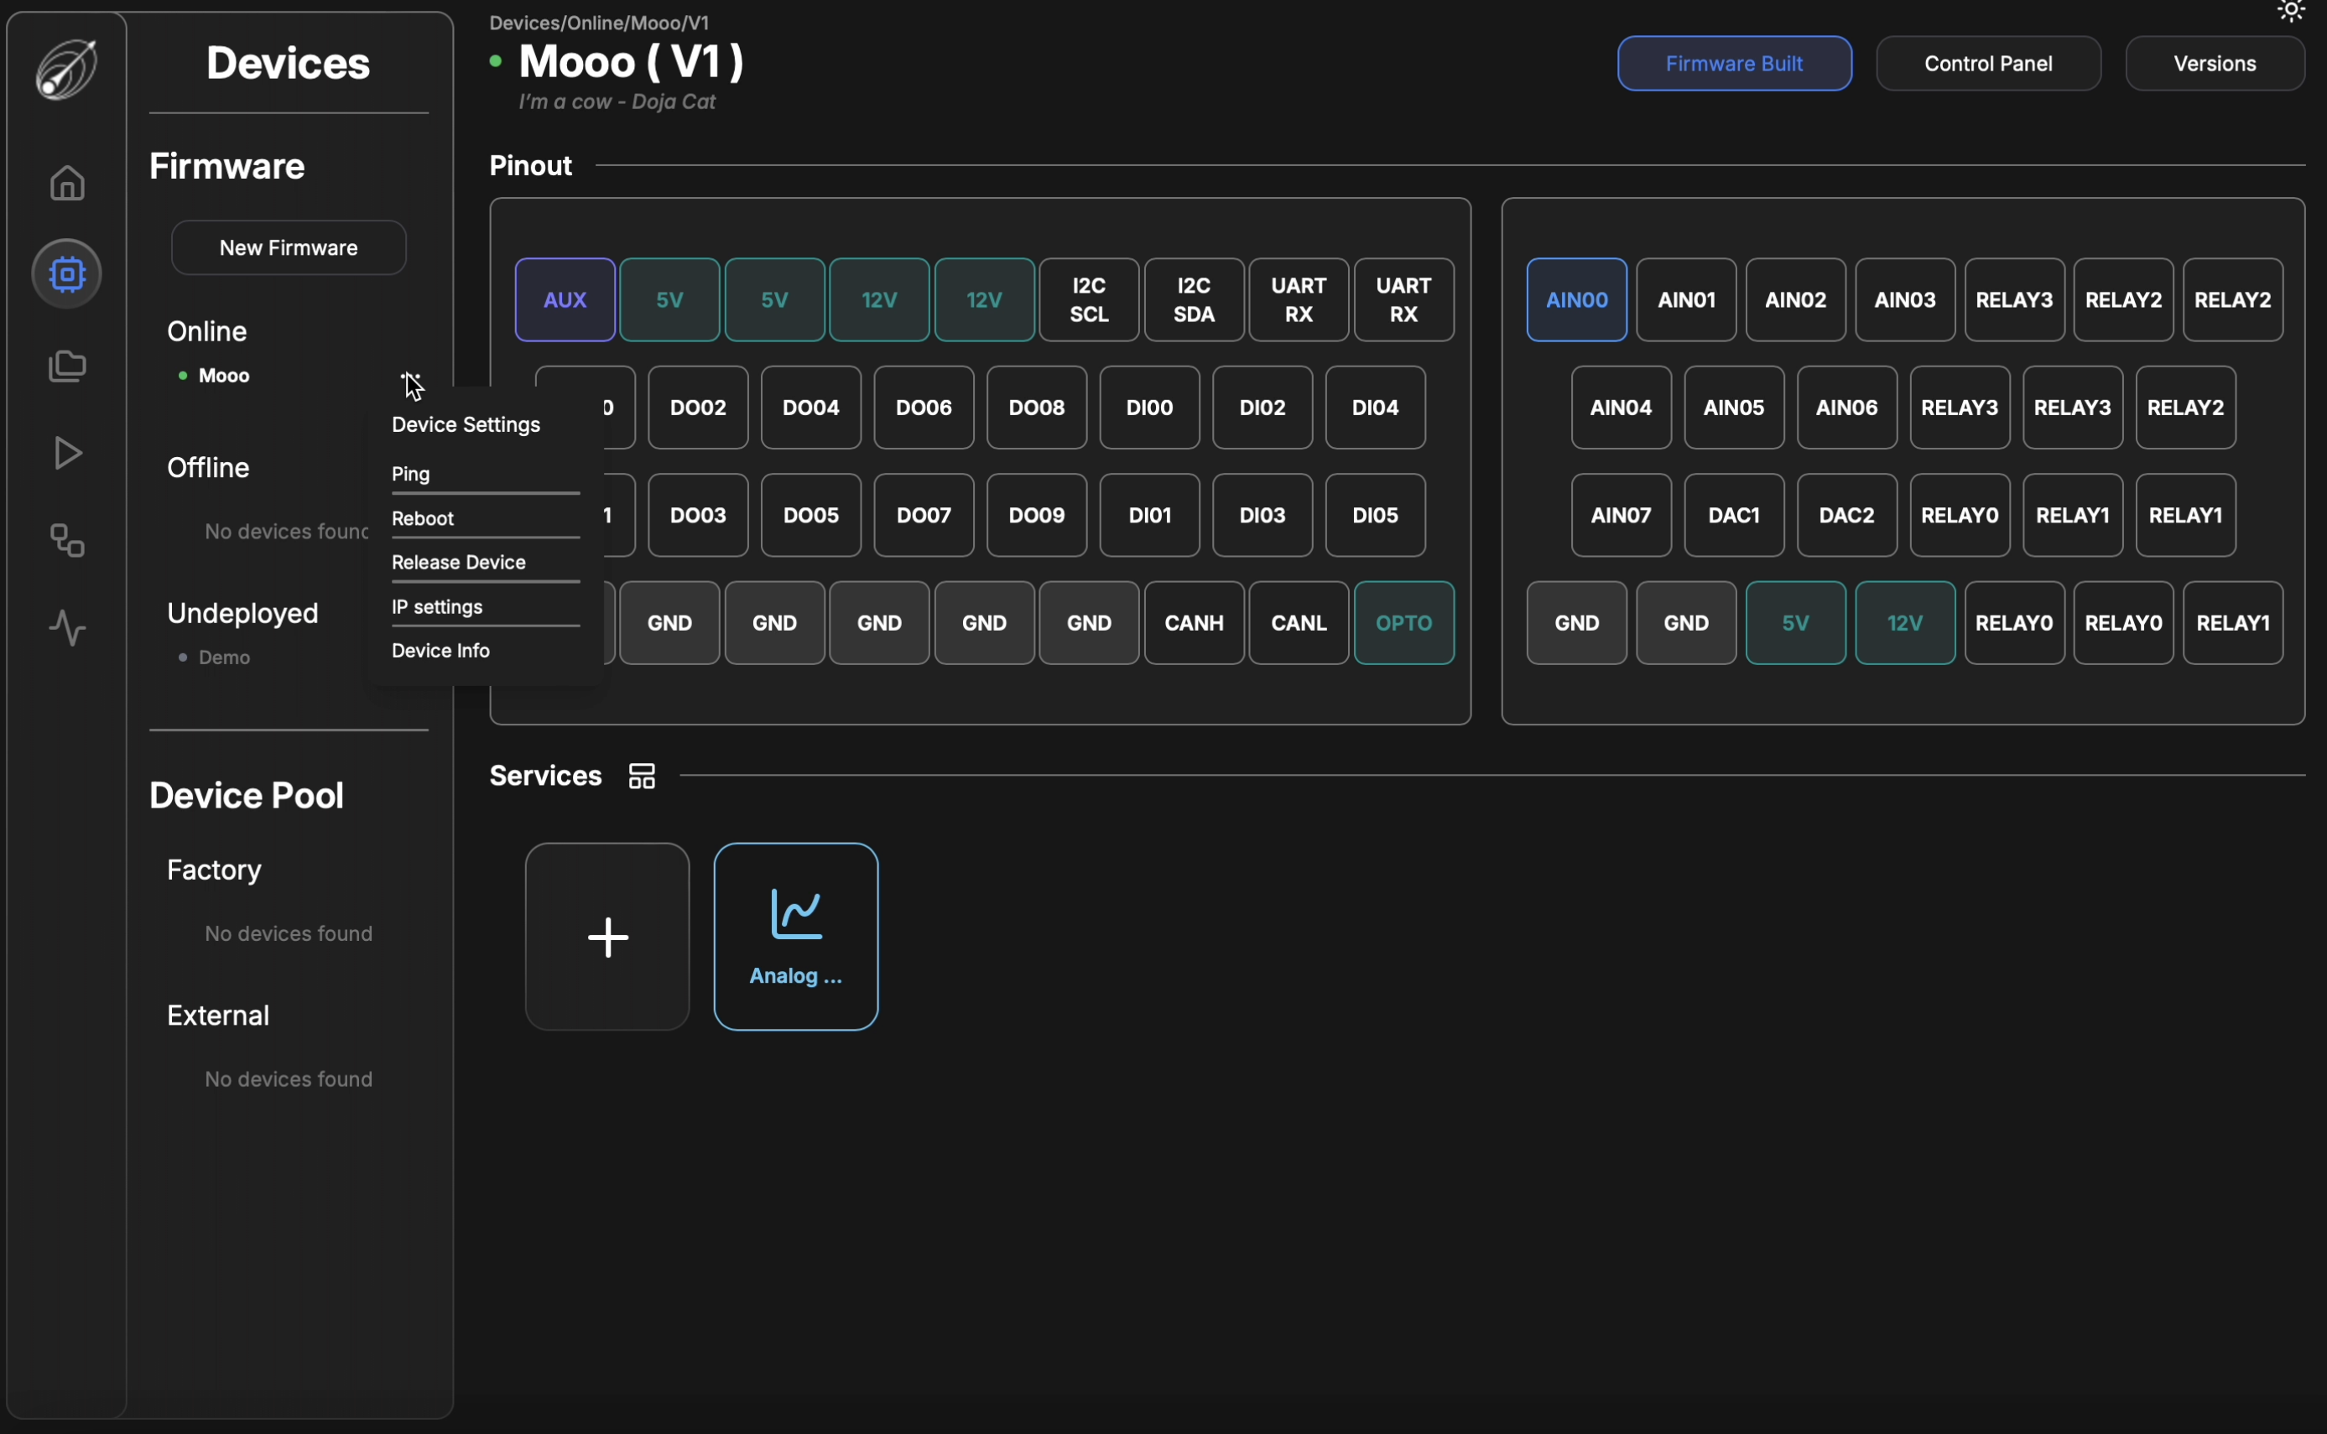Toggle the AIN00 pin selection

[x=1575, y=299]
